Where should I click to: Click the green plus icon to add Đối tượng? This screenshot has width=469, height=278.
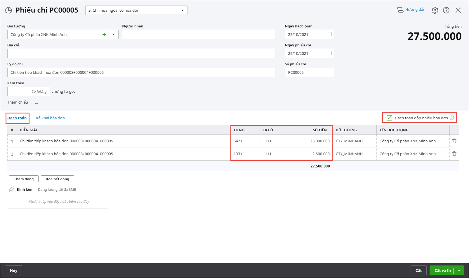(x=104, y=34)
